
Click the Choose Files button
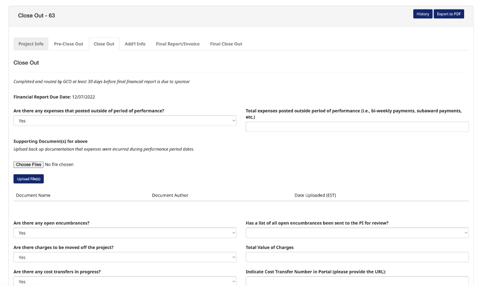click(29, 164)
